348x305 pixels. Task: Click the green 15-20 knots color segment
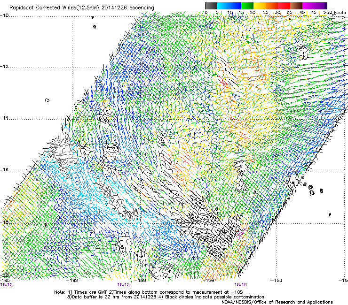click(x=247, y=6)
